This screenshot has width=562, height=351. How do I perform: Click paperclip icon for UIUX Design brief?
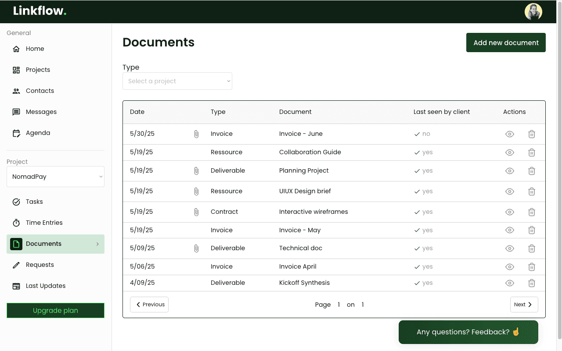click(x=196, y=191)
